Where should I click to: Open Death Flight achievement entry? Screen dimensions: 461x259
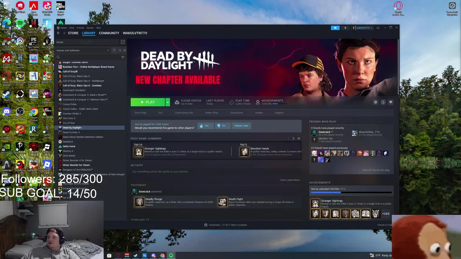[x=259, y=202]
